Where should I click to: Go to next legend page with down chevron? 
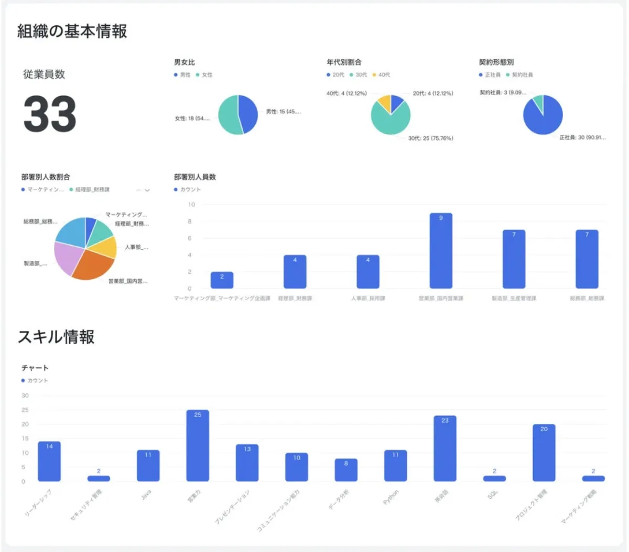pyautogui.click(x=147, y=190)
